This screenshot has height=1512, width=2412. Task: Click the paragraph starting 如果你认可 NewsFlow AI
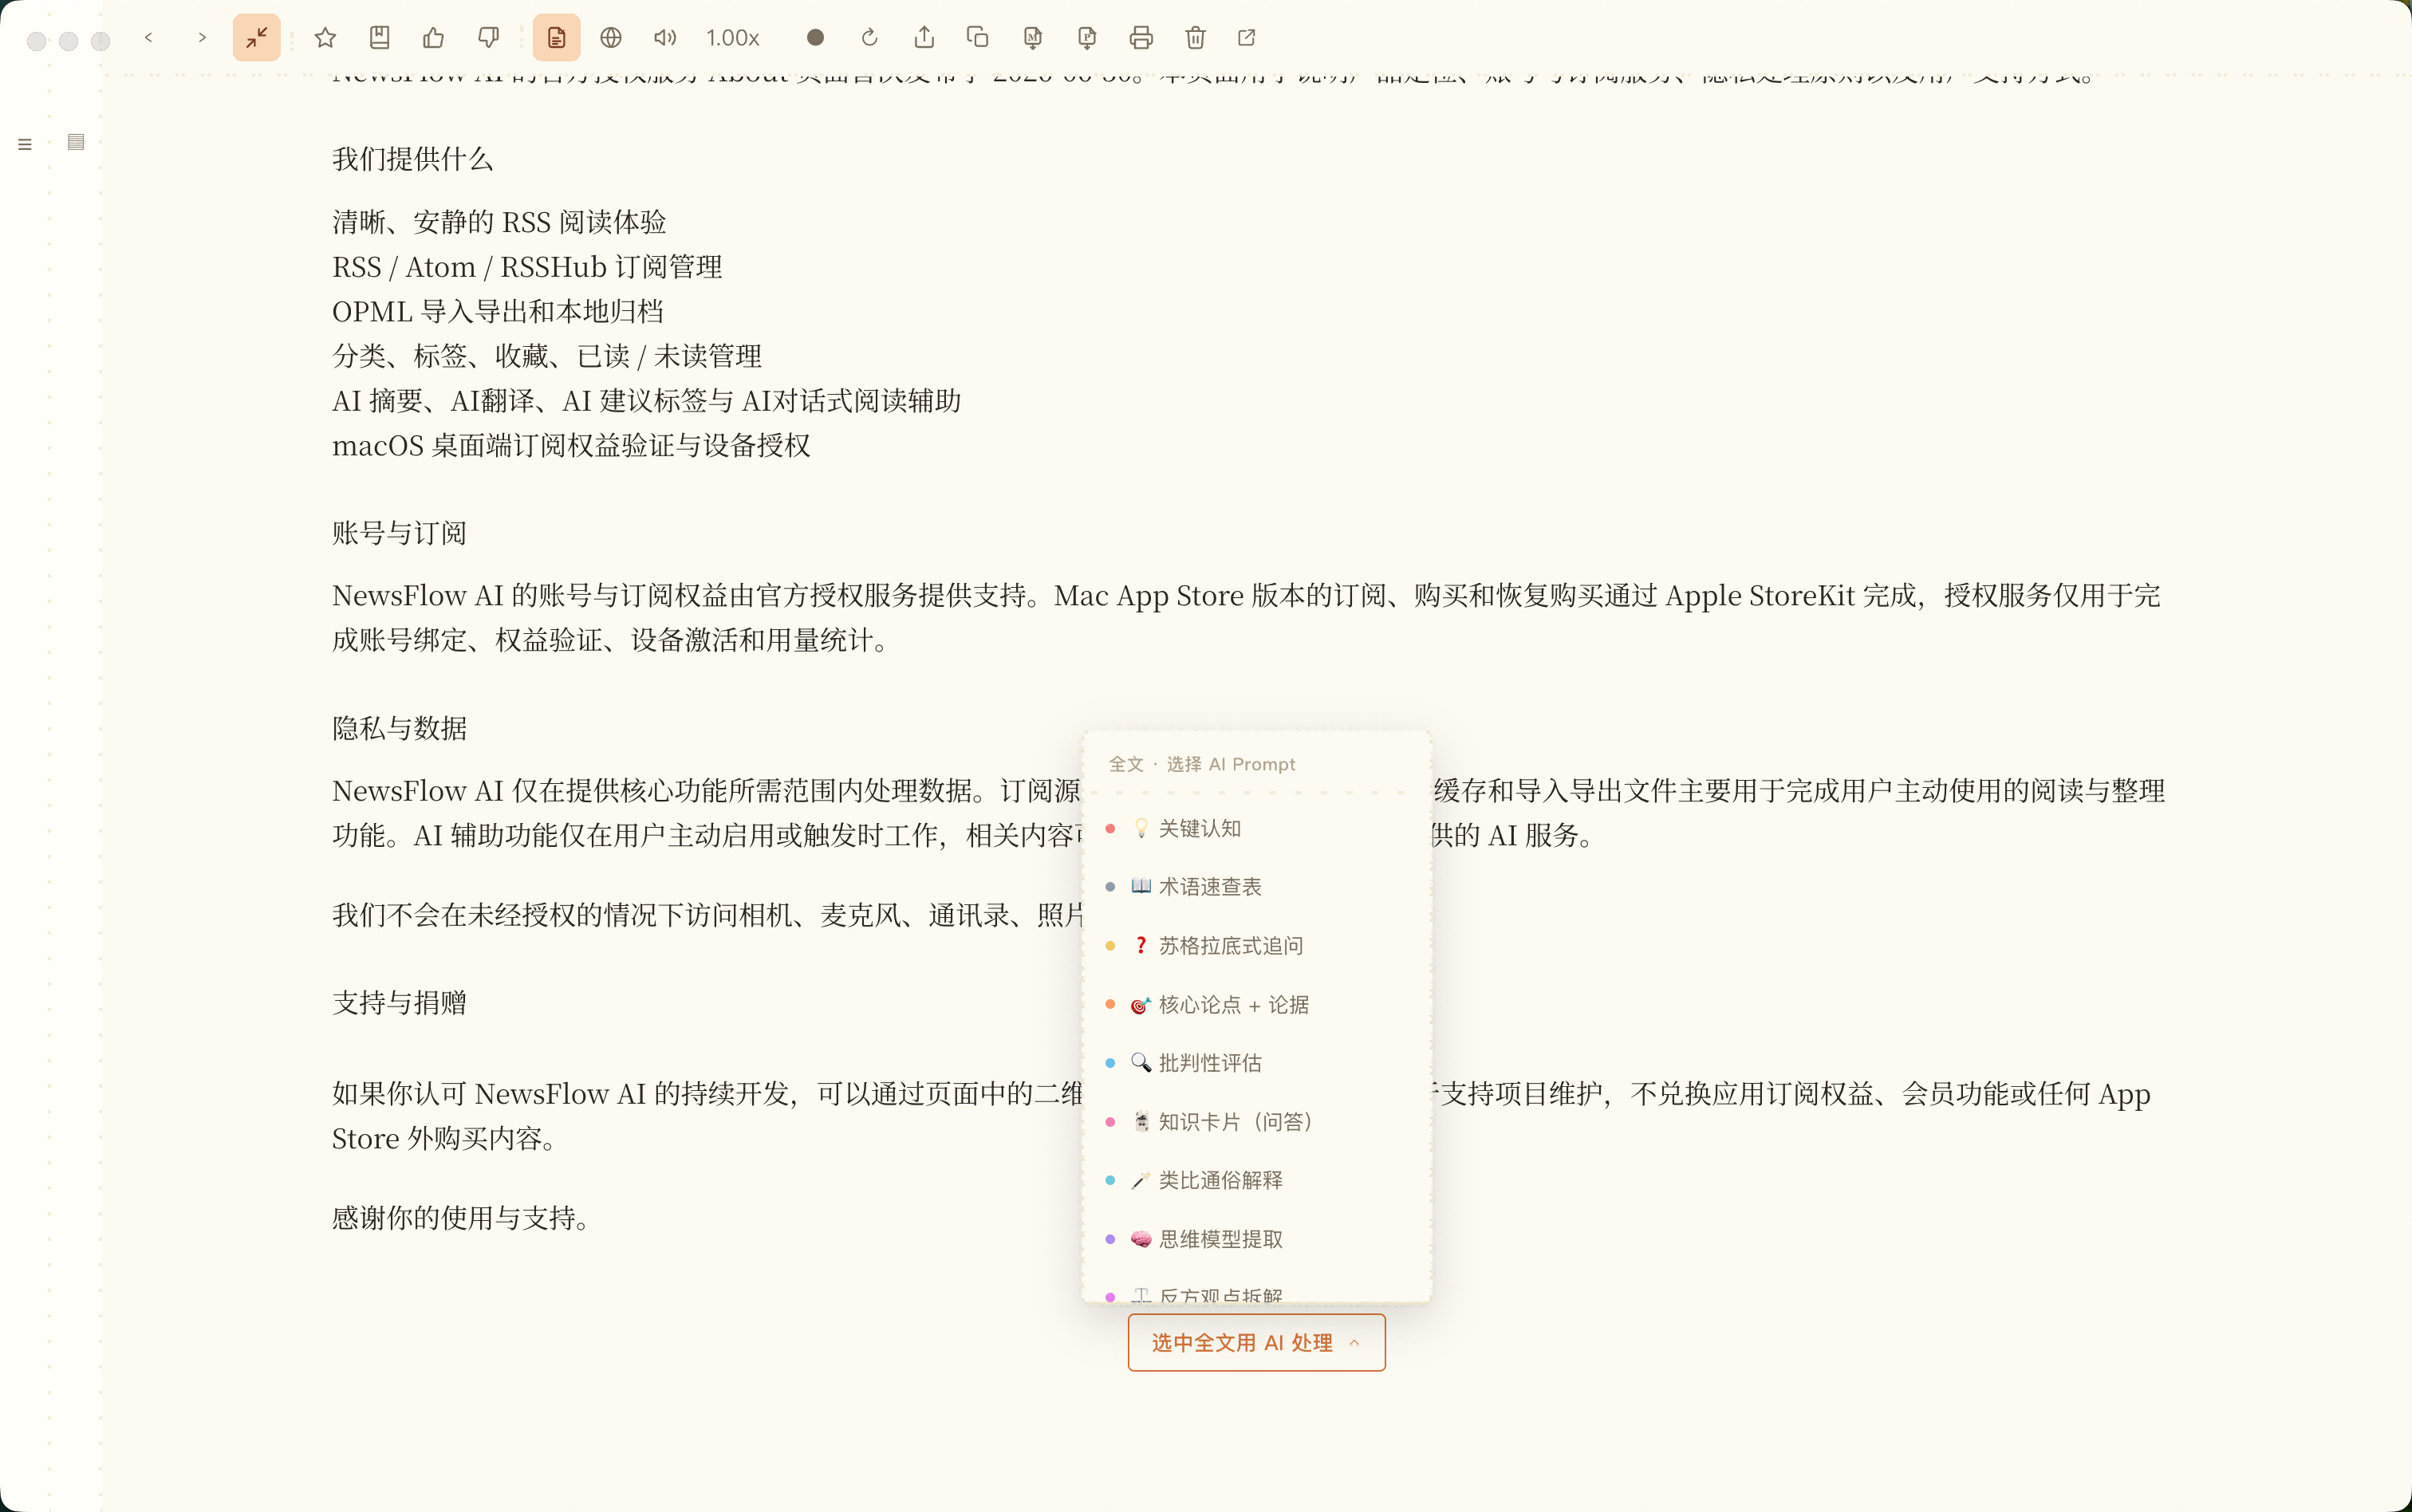tap(707, 1116)
